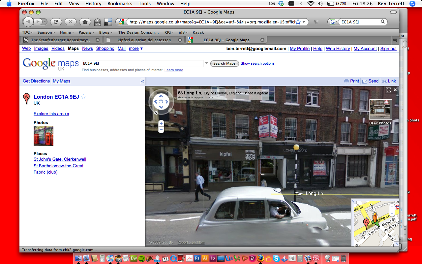Image resolution: width=422 pixels, height=264 pixels.
Task: Open dropdown arrow beside maps search field
Action: (207, 63)
